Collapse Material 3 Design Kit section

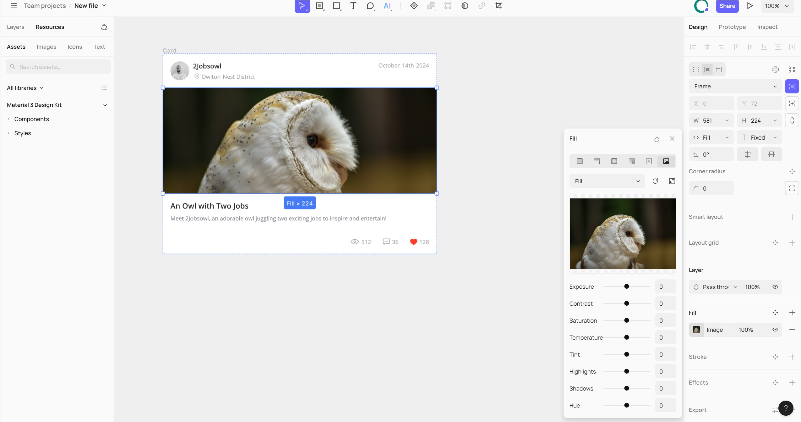(x=105, y=105)
